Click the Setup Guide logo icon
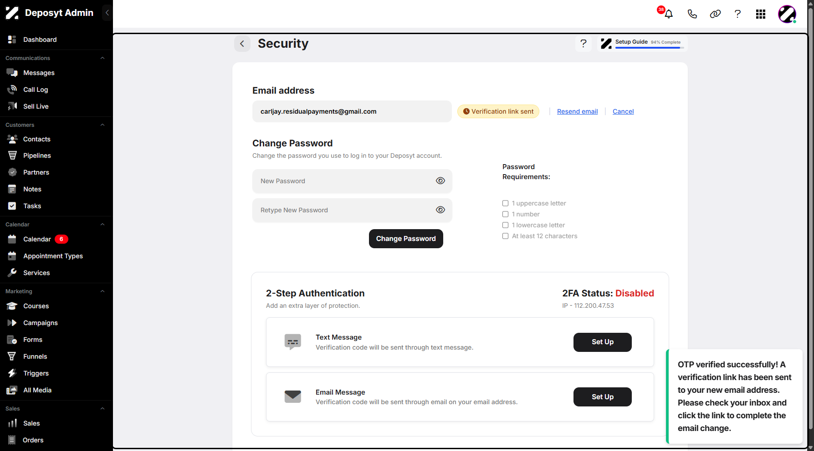The image size is (814, 451). pyautogui.click(x=606, y=44)
